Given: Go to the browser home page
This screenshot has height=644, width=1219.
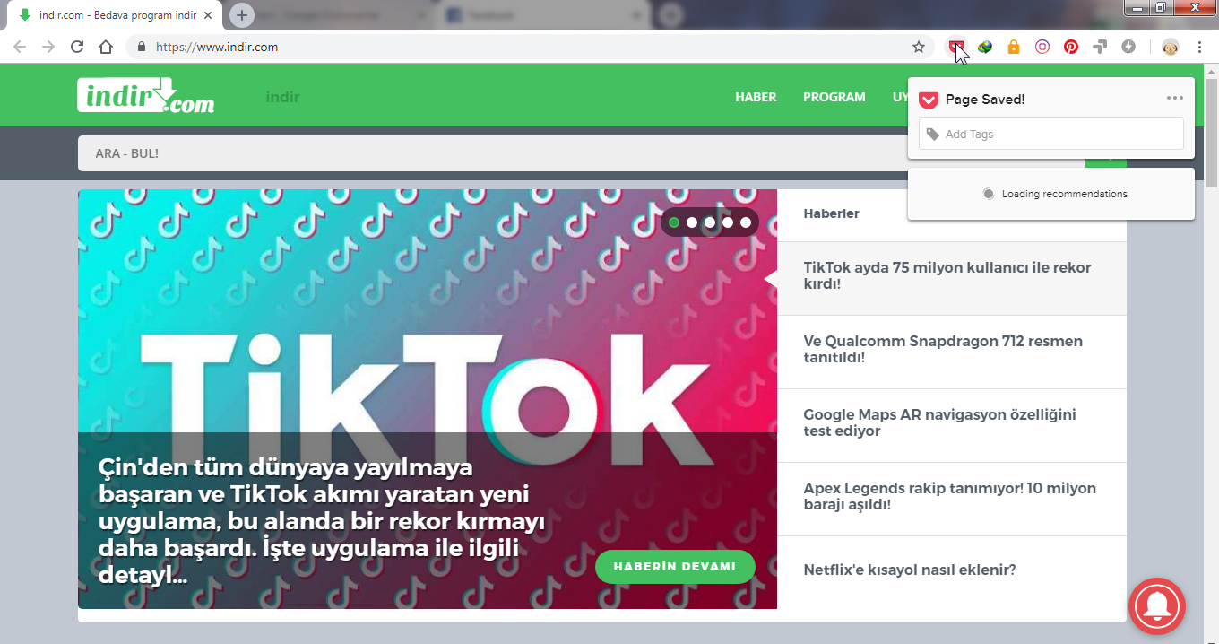Looking at the screenshot, I should 106,47.
